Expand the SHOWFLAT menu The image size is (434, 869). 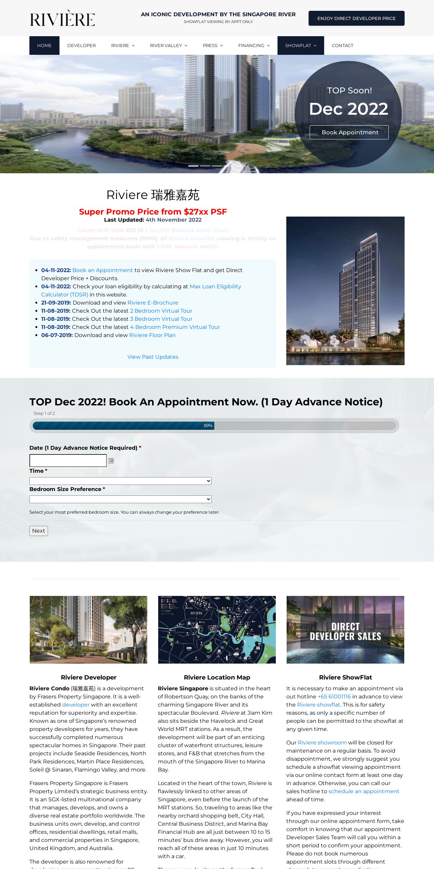(x=301, y=45)
